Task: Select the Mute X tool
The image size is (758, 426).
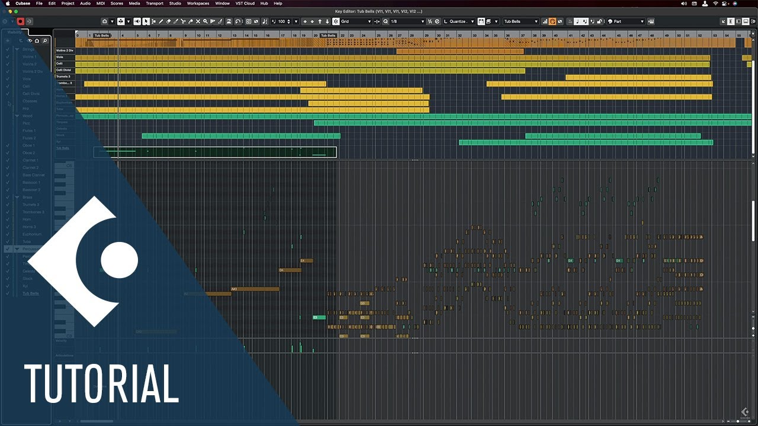Action: click(x=198, y=21)
